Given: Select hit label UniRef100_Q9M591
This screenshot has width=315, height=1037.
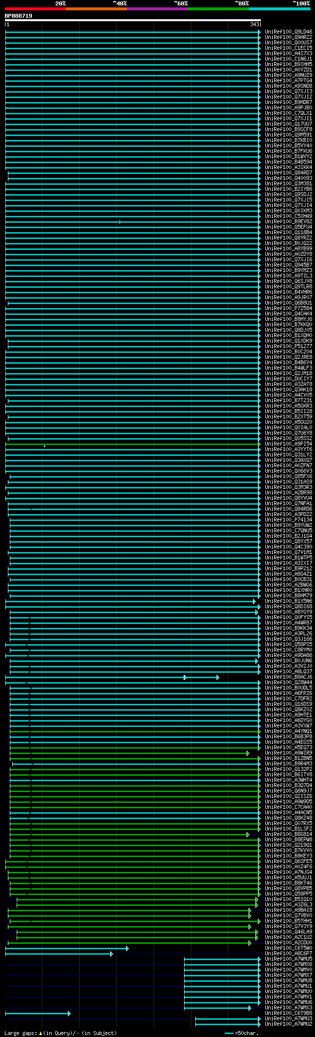Looking at the screenshot, I should [x=288, y=135].
